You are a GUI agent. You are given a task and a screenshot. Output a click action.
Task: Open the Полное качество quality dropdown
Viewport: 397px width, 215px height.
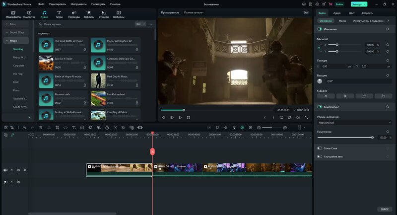tap(194, 12)
